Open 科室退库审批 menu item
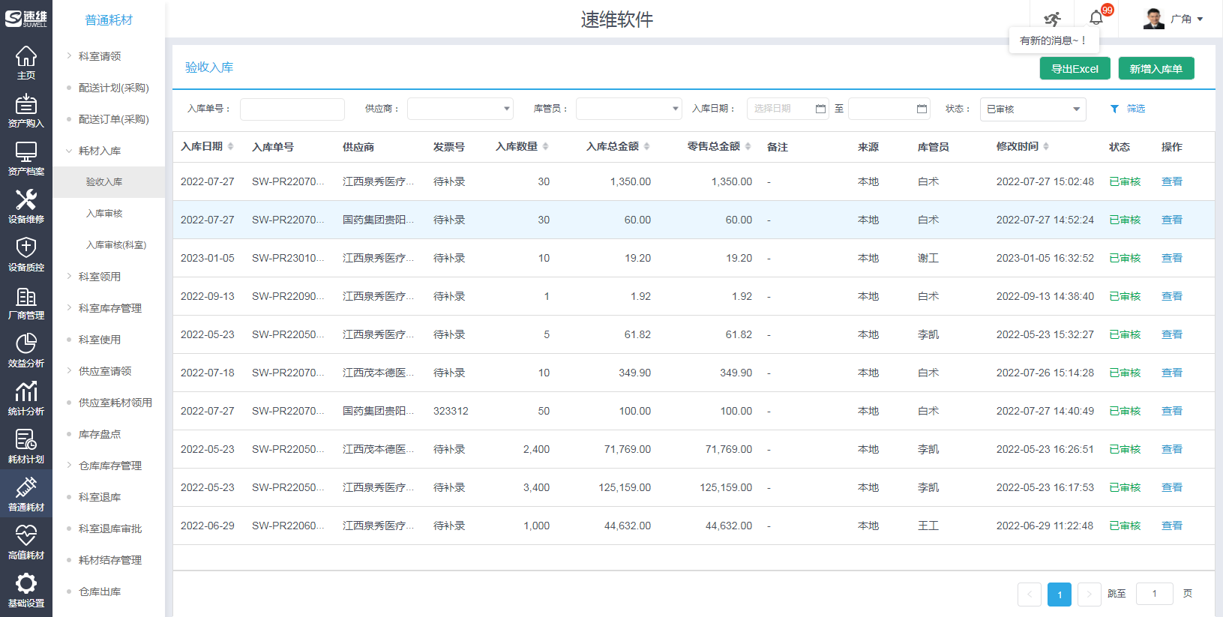 click(109, 529)
